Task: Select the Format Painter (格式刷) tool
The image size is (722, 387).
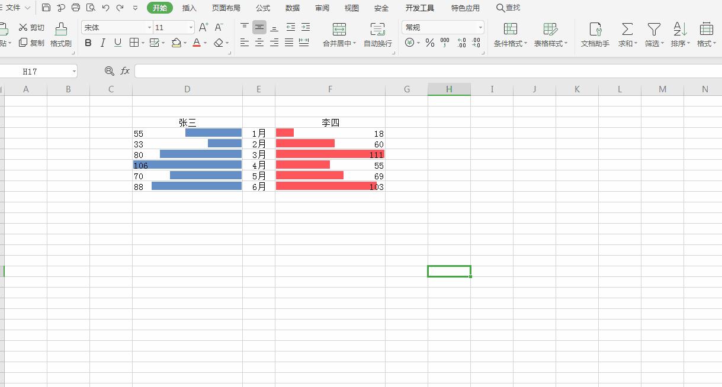Action: click(x=61, y=35)
